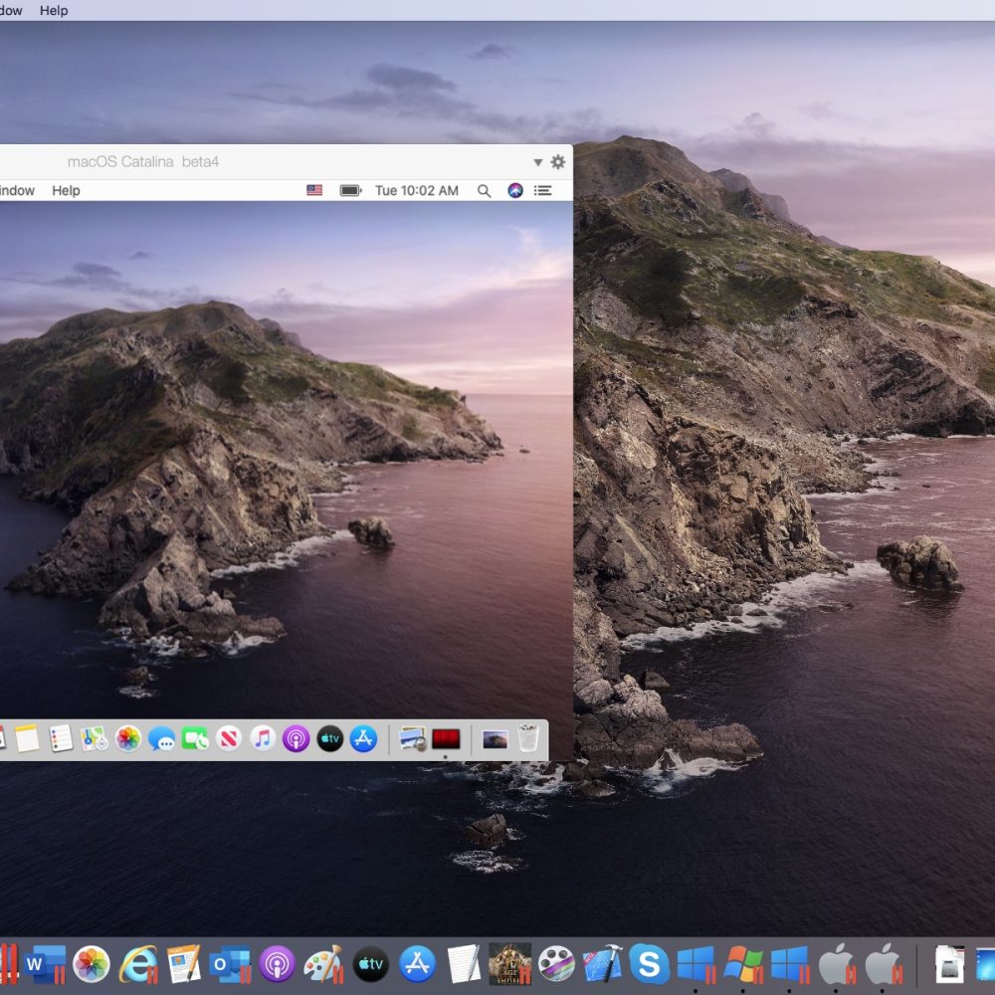Viewport: 995px width, 995px height.
Task: Open the Window menu
Action: pos(14,190)
